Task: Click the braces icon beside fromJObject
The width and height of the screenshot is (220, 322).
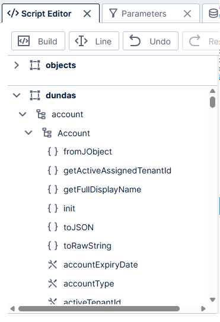Action: pos(53,152)
